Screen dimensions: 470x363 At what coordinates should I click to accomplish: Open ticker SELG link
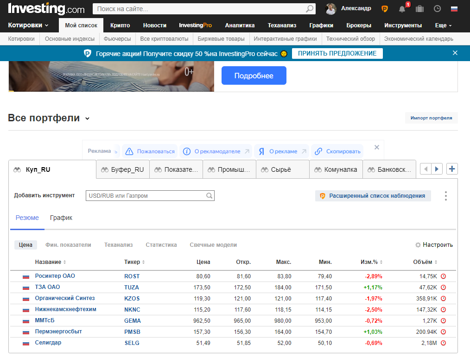[x=132, y=343]
